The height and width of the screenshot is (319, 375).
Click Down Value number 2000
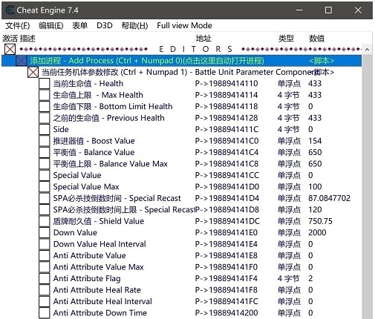click(x=317, y=232)
